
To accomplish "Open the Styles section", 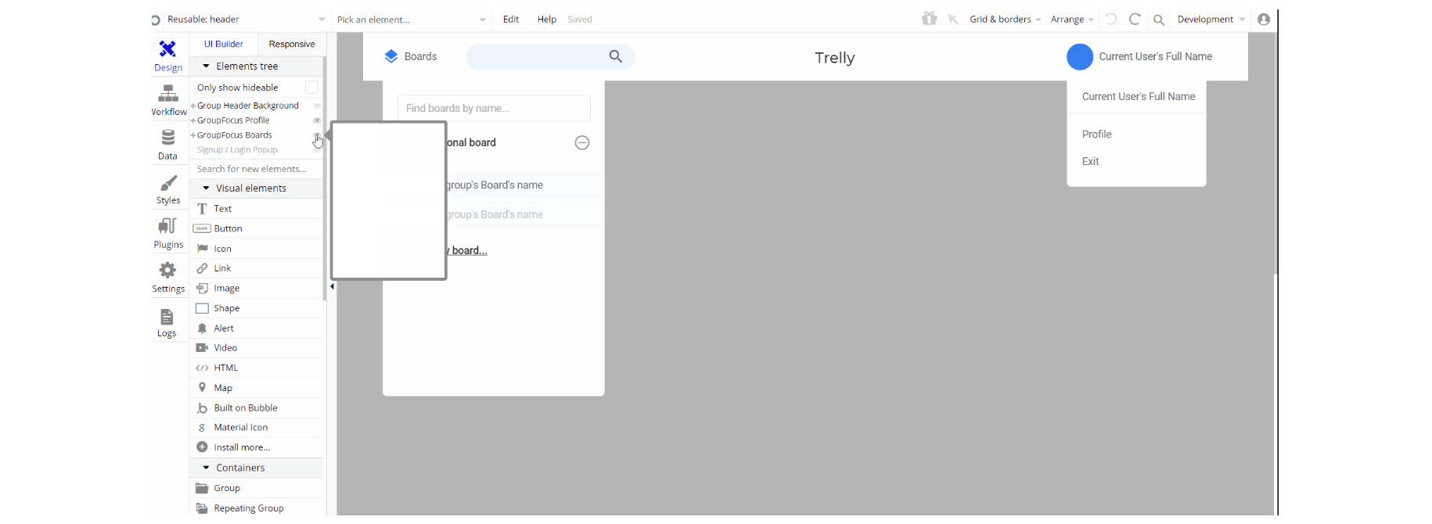I will [167, 189].
